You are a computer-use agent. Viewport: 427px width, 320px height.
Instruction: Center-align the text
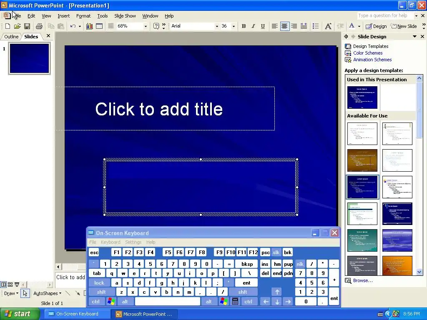click(284, 26)
